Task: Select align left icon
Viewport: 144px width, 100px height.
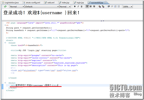Action: coord(87,6)
